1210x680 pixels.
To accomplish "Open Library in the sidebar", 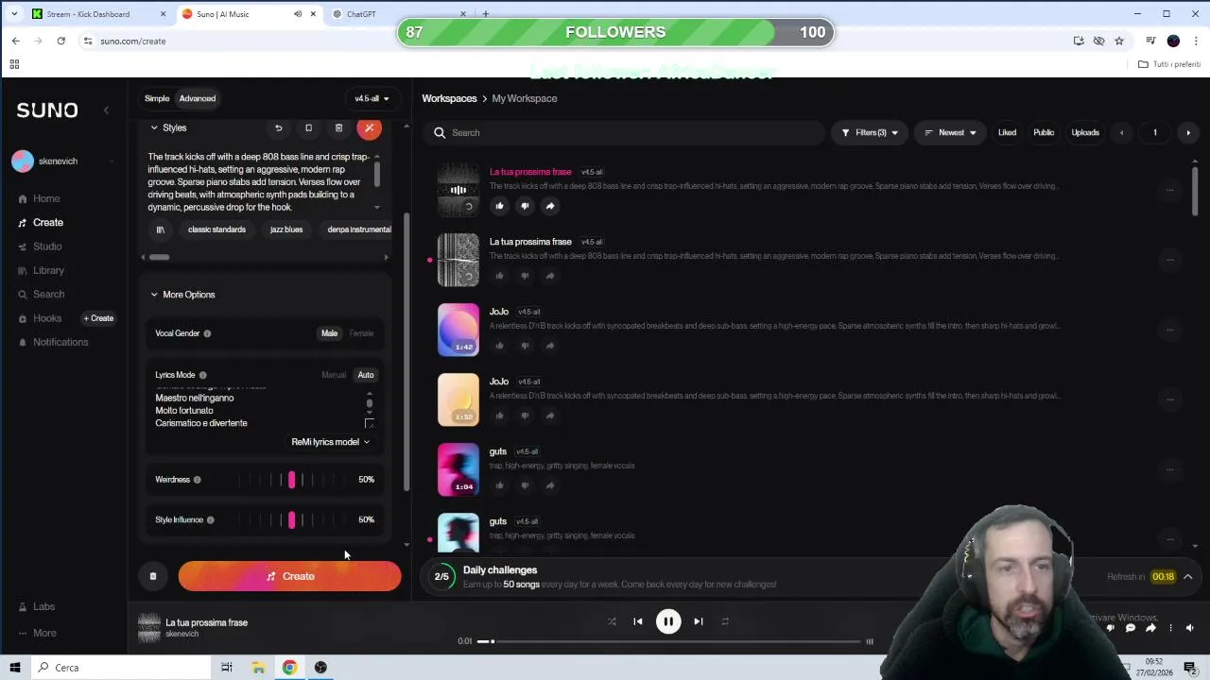I will coord(41,270).
